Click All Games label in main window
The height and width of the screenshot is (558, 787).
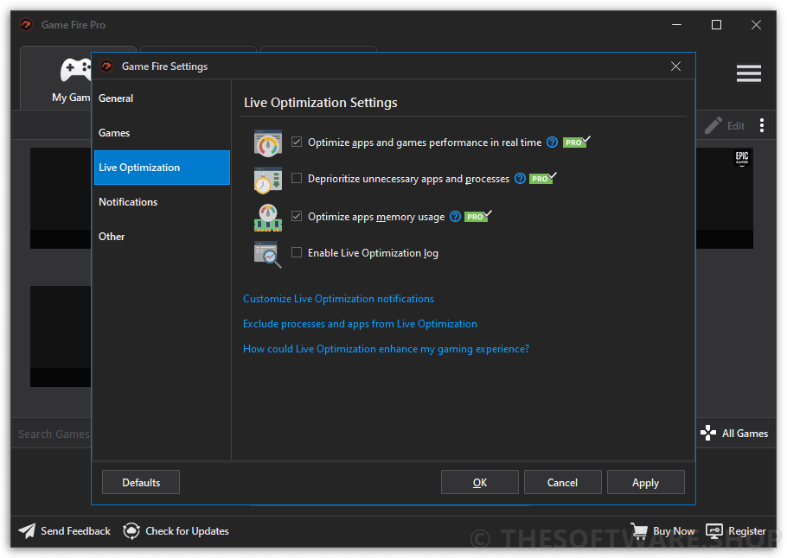pyautogui.click(x=745, y=433)
